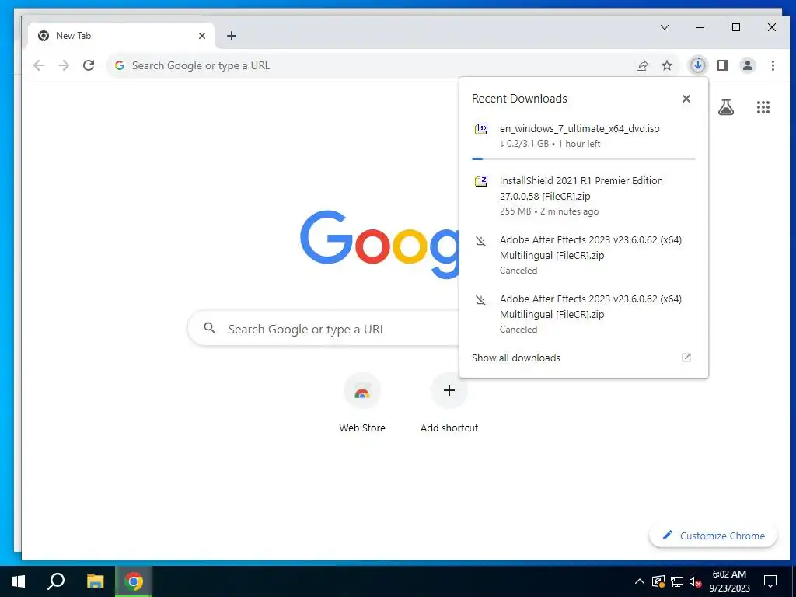Open a new tab with plus button
The height and width of the screenshot is (597, 796).
point(232,36)
